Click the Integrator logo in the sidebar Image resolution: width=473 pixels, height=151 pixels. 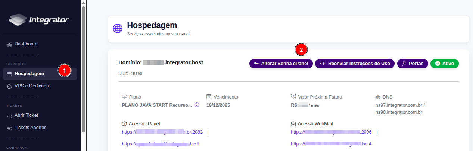39,20
